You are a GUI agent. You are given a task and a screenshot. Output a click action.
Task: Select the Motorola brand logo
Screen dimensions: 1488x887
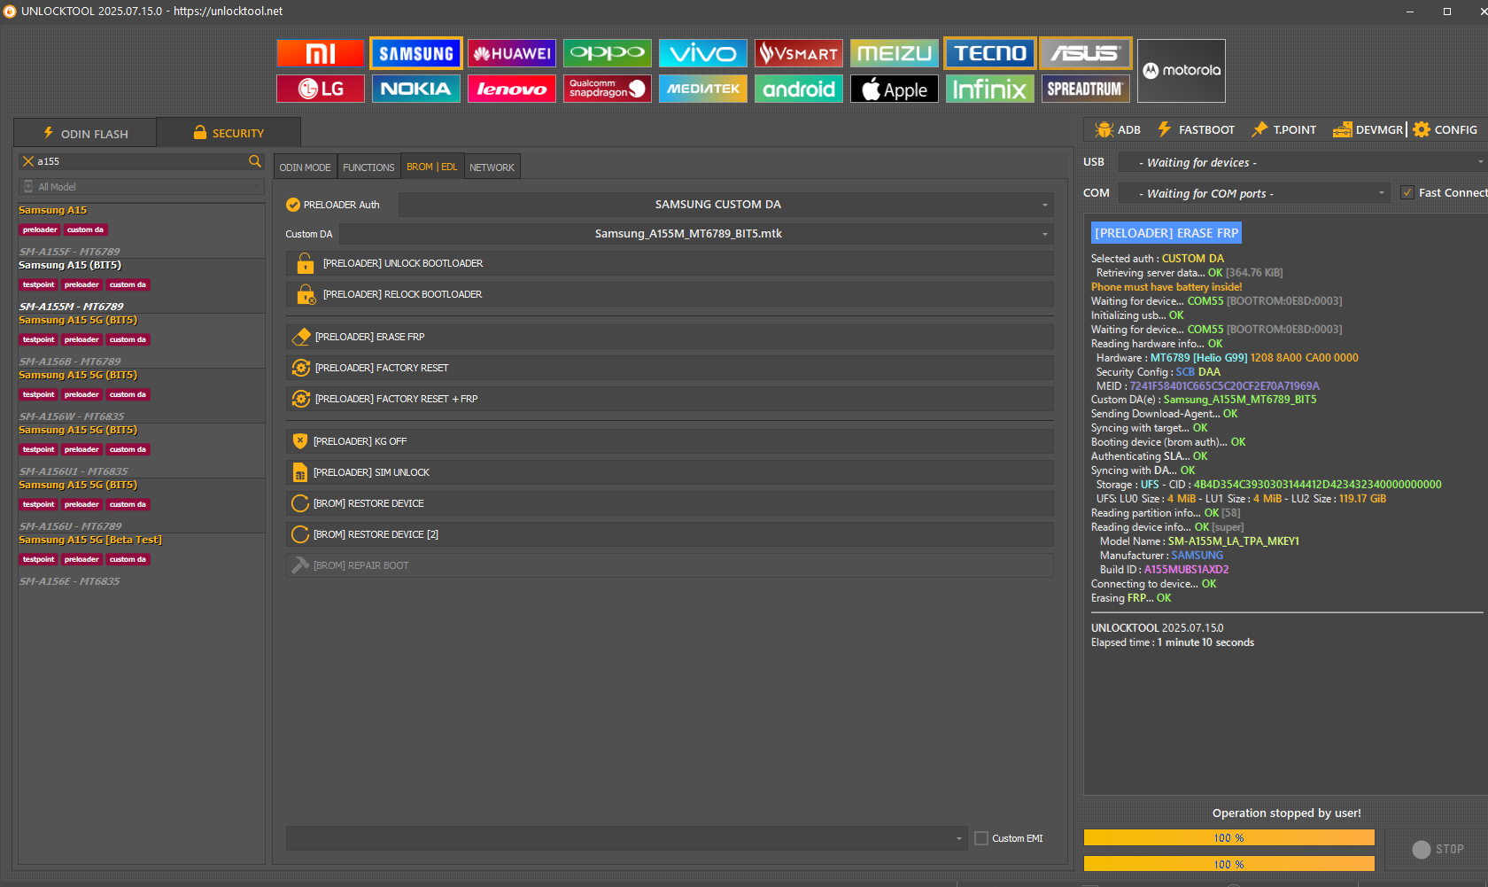click(1182, 71)
